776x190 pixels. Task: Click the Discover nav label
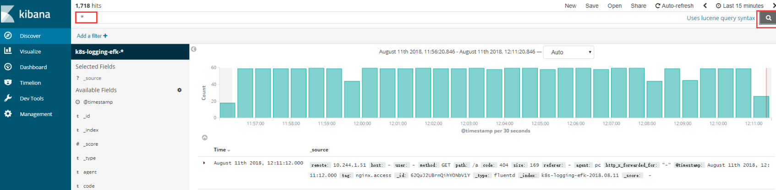point(30,36)
